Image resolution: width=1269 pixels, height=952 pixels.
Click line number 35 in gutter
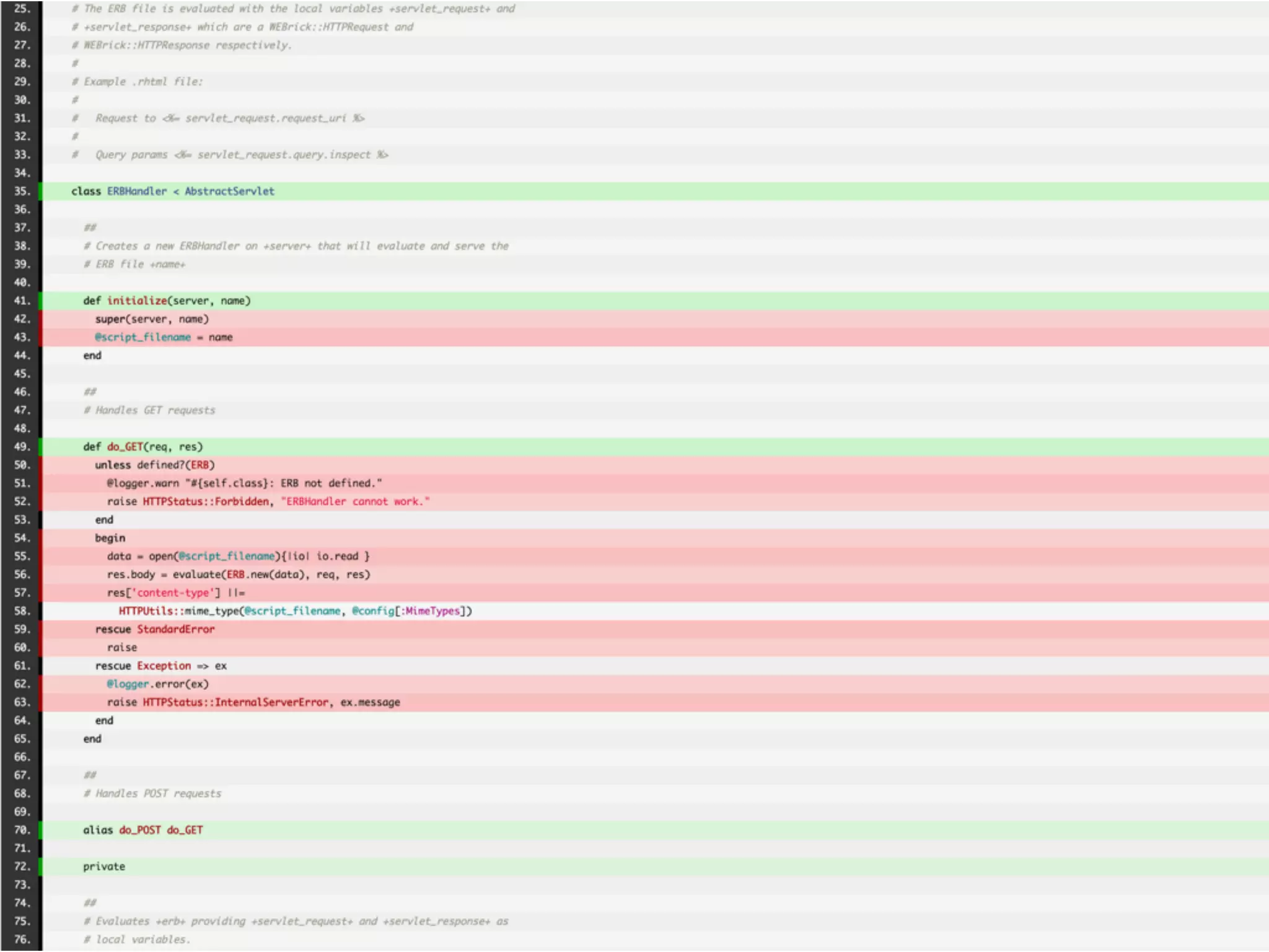click(22, 191)
